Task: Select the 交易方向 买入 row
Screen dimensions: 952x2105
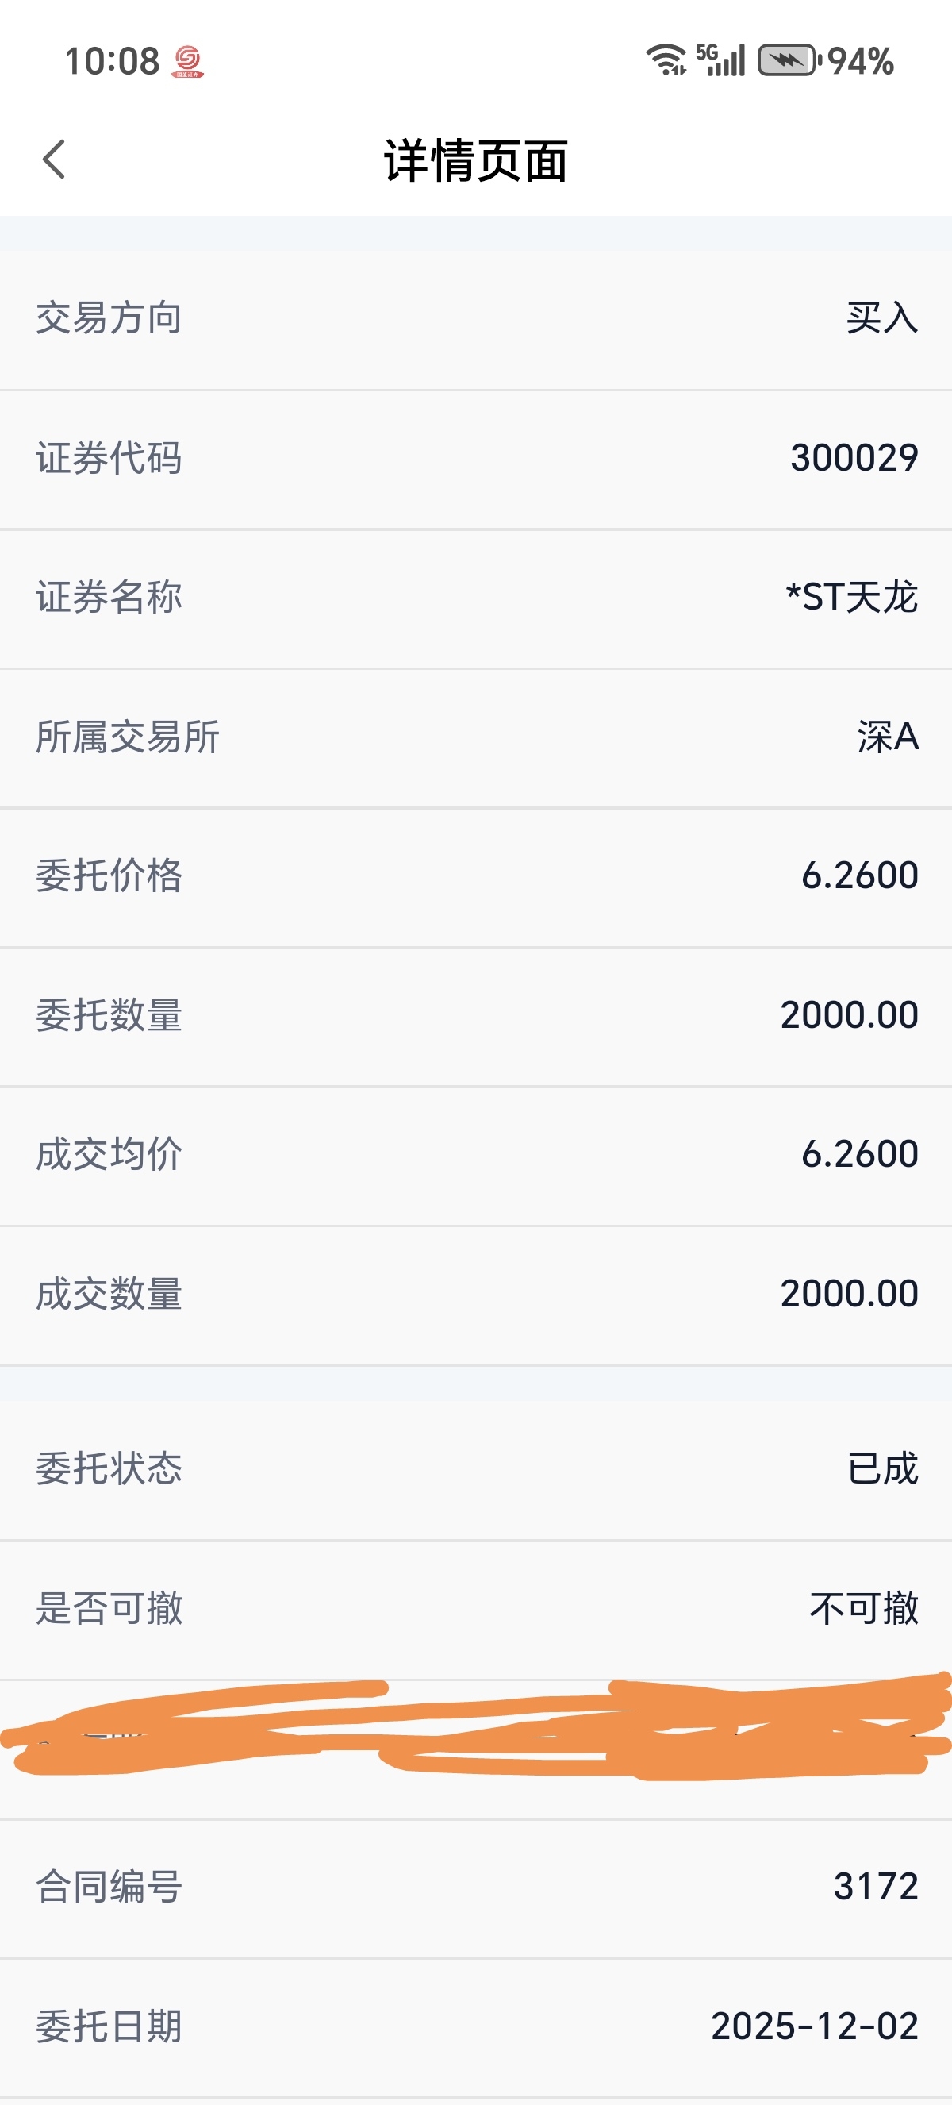Action: tap(476, 317)
